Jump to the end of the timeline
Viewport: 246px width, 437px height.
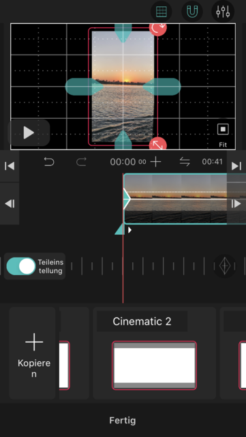coord(236,166)
